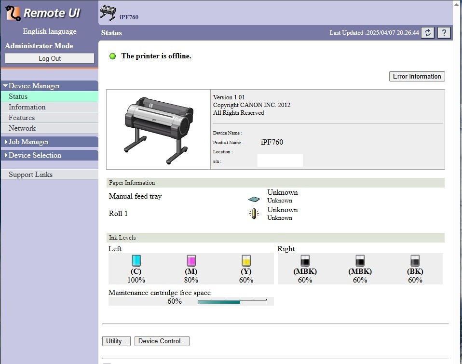Viewport: 462px width, 364px height.
Task: Log out using the Log Out button
Action: tap(50, 58)
